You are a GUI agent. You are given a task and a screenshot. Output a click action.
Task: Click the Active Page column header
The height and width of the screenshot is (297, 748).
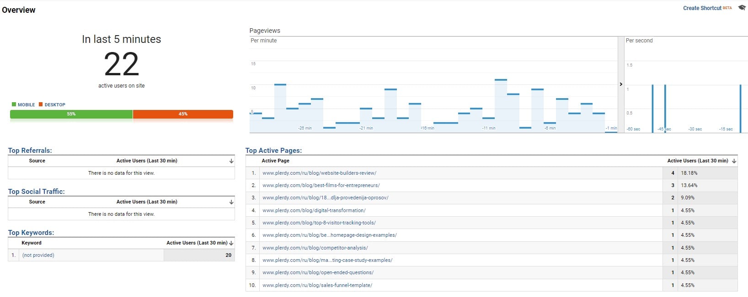pyautogui.click(x=275, y=161)
